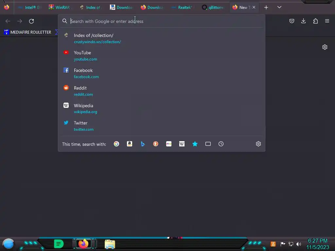Click the orange Java tray icon
Image resolution: width=335 pixels, height=251 pixels.
[x=273, y=244]
